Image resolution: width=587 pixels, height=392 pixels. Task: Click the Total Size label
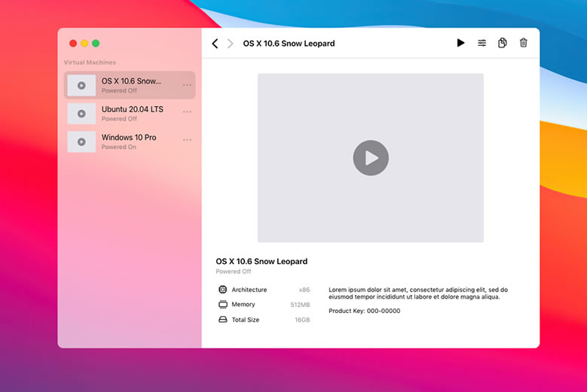pos(245,320)
